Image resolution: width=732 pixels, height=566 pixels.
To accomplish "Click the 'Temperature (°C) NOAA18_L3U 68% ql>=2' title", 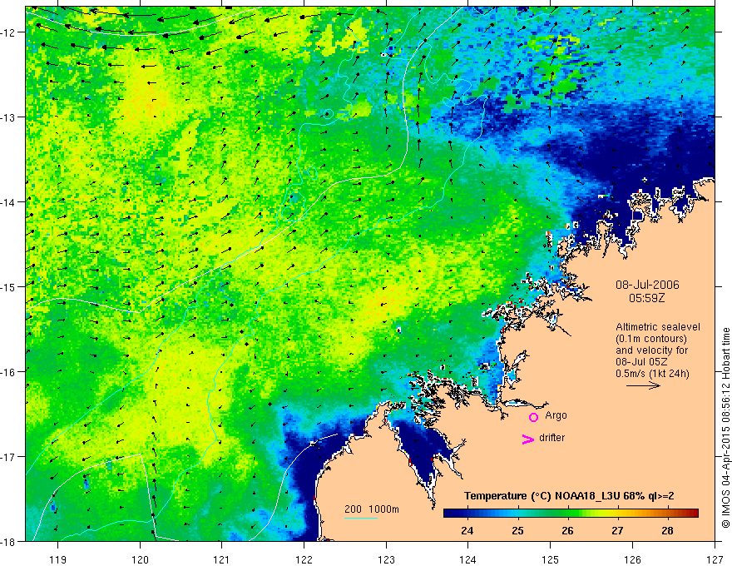I will click(x=569, y=496).
